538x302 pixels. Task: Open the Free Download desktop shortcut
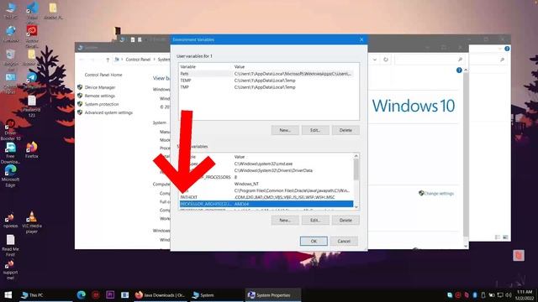pyautogui.click(x=10, y=153)
